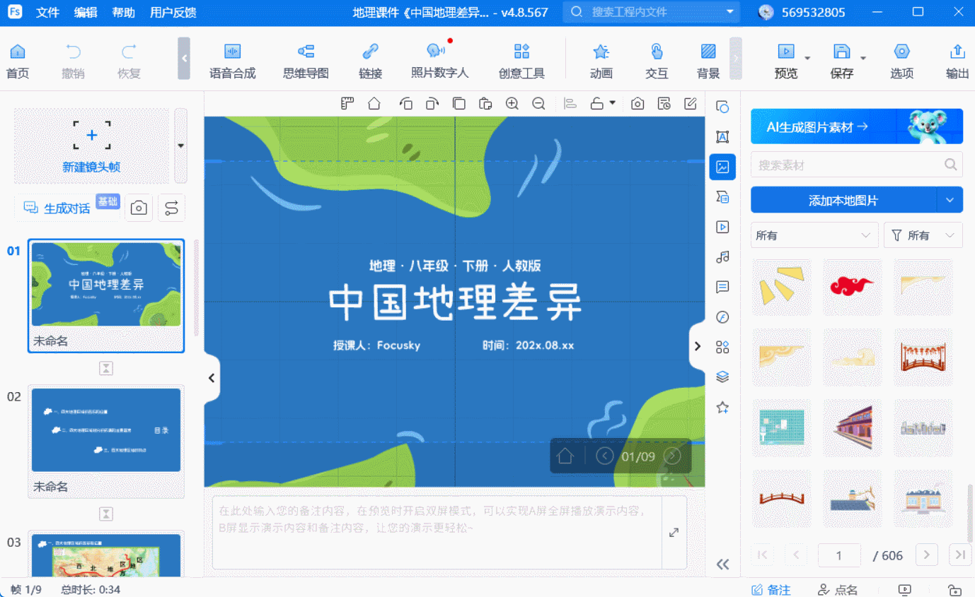The width and height of the screenshot is (975, 597).
Task: Expand the lock icon dropdown arrow
Action: click(613, 103)
